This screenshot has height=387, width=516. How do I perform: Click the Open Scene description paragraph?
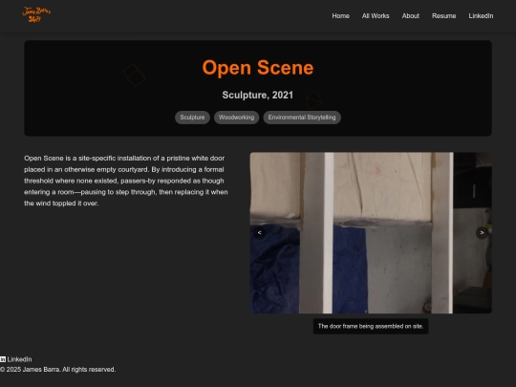coord(126,181)
